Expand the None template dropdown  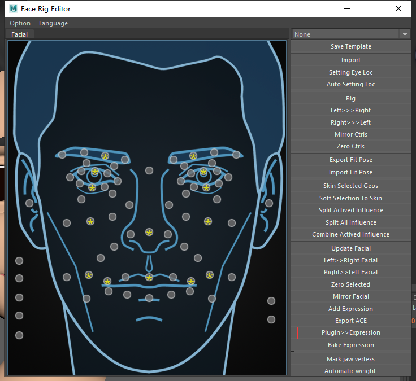[x=351, y=34]
